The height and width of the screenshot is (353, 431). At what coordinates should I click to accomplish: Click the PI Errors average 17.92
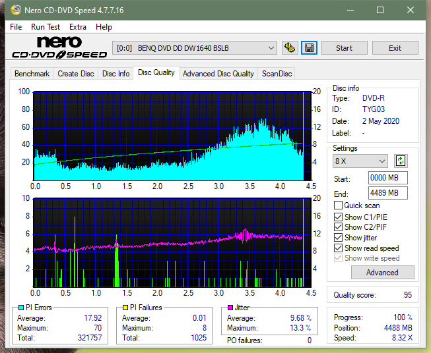(92, 318)
